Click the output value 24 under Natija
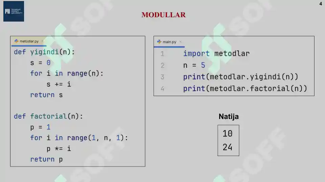The image size is (325, 182). pyautogui.click(x=228, y=147)
